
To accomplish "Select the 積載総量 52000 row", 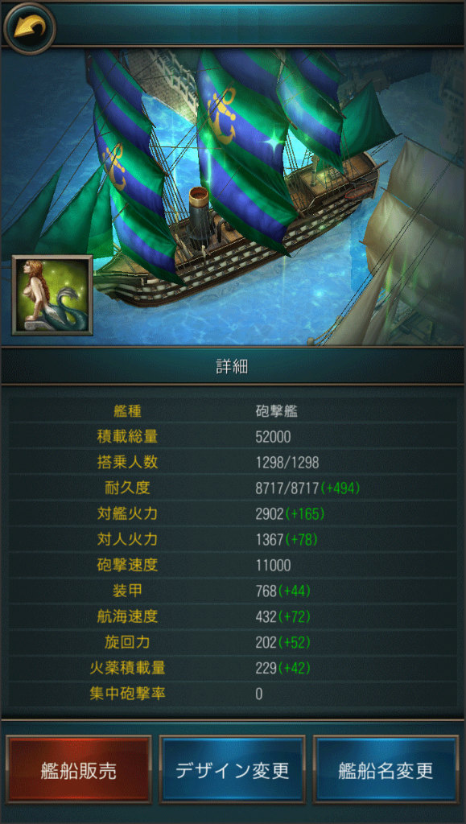I will [233, 437].
